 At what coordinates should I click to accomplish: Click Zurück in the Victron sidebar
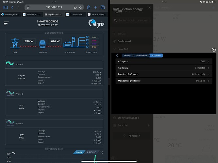coord(122,34)
